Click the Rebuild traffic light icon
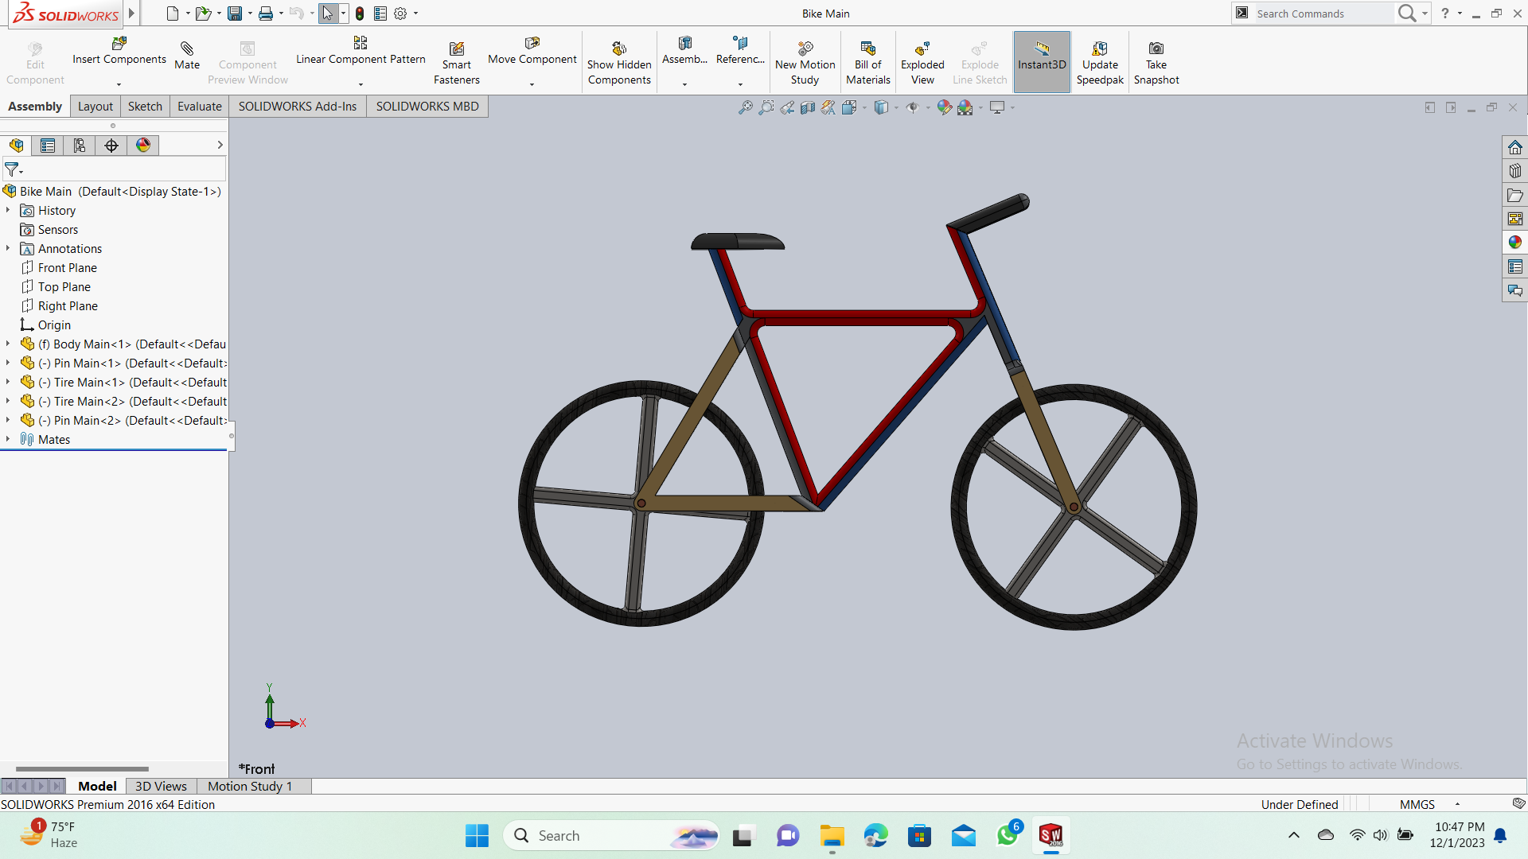The image size is (1528, 859). click(360, 14)
